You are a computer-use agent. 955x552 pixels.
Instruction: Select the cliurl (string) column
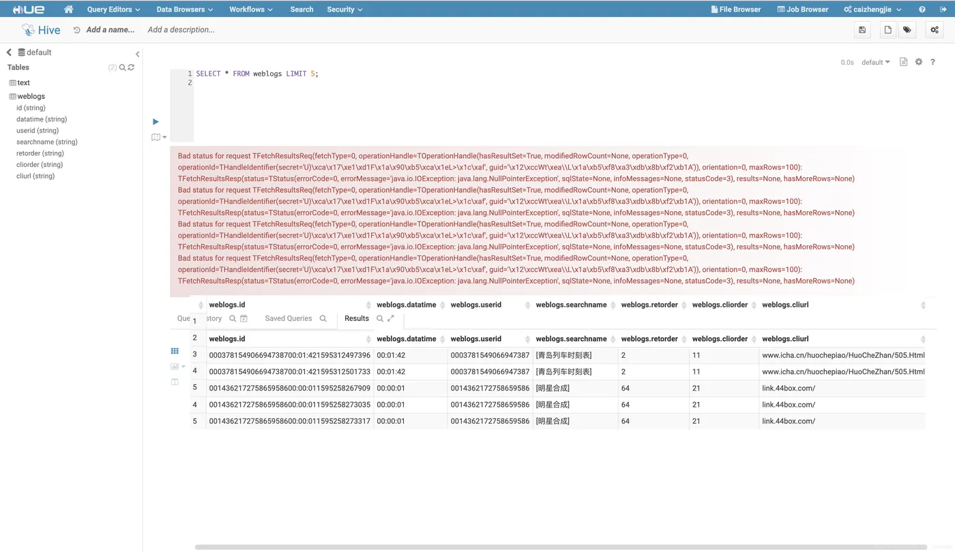pos(35,176)
